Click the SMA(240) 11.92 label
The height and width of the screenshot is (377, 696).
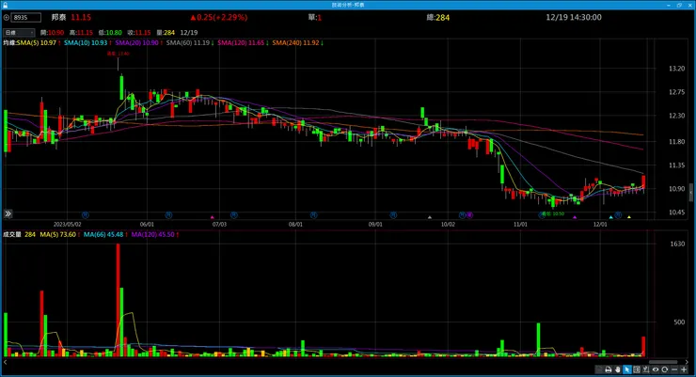pyautogui.click(x=297, y=43)
